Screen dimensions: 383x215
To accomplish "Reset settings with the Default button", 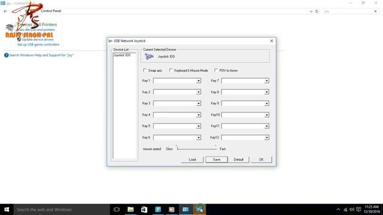I will tap(238, 159).
